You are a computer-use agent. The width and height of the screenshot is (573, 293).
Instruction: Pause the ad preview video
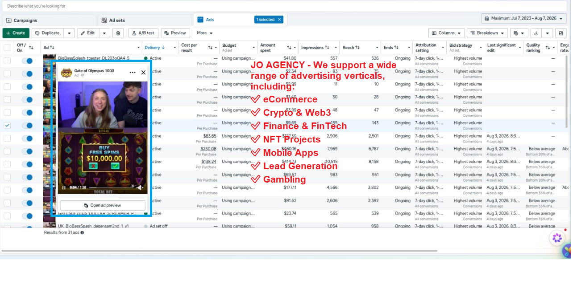coord(63,187)
